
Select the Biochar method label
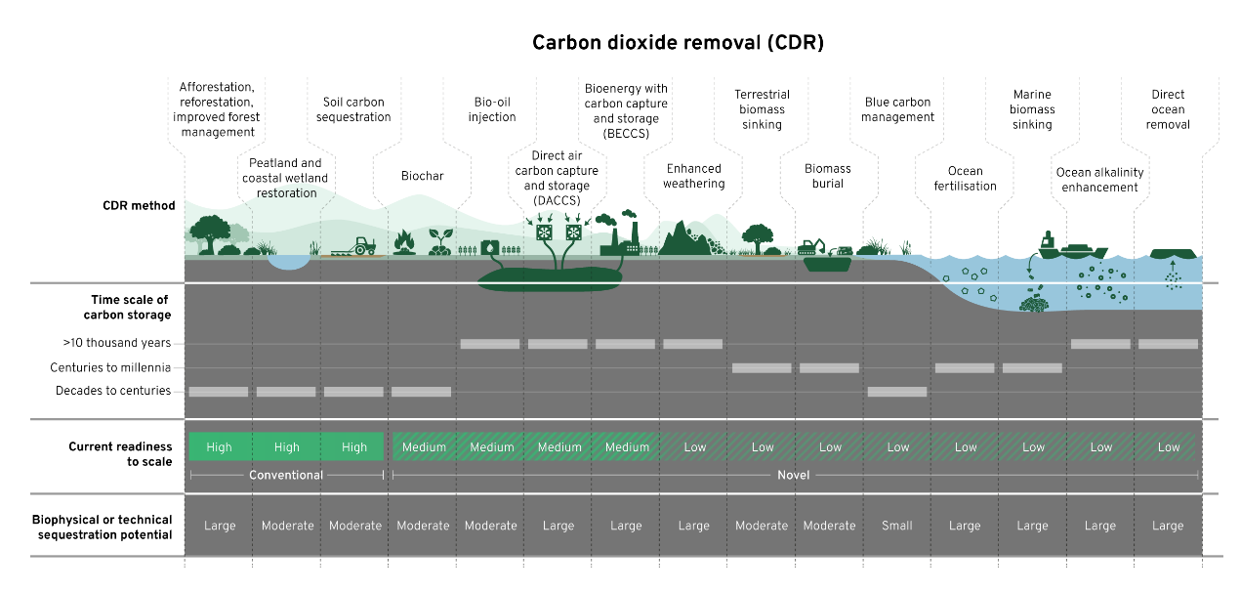point(422,176)
